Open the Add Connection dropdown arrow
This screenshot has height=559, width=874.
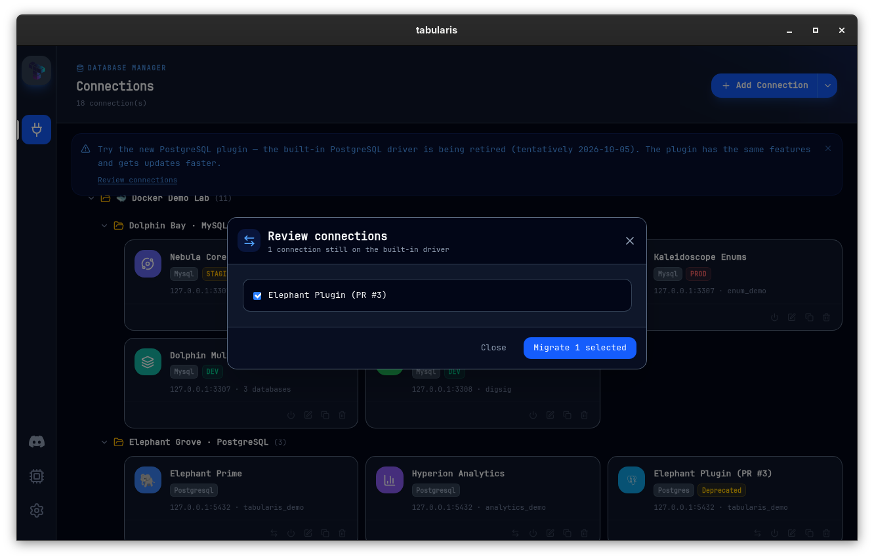tap(827, 85)
